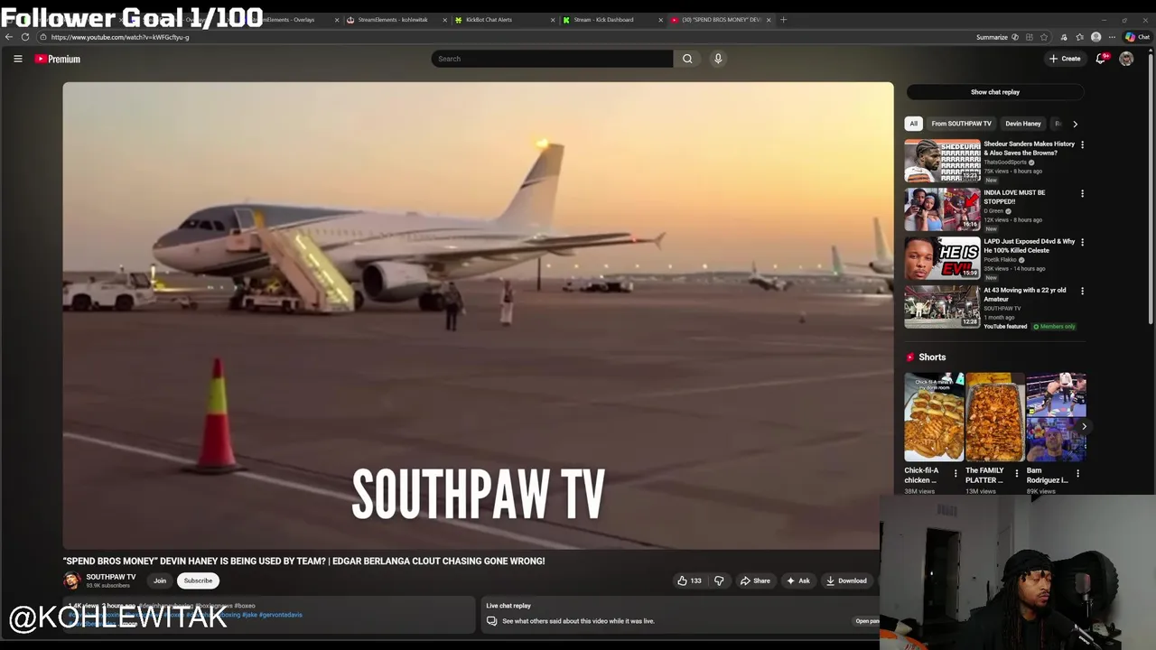Share this video

(755, 580)
